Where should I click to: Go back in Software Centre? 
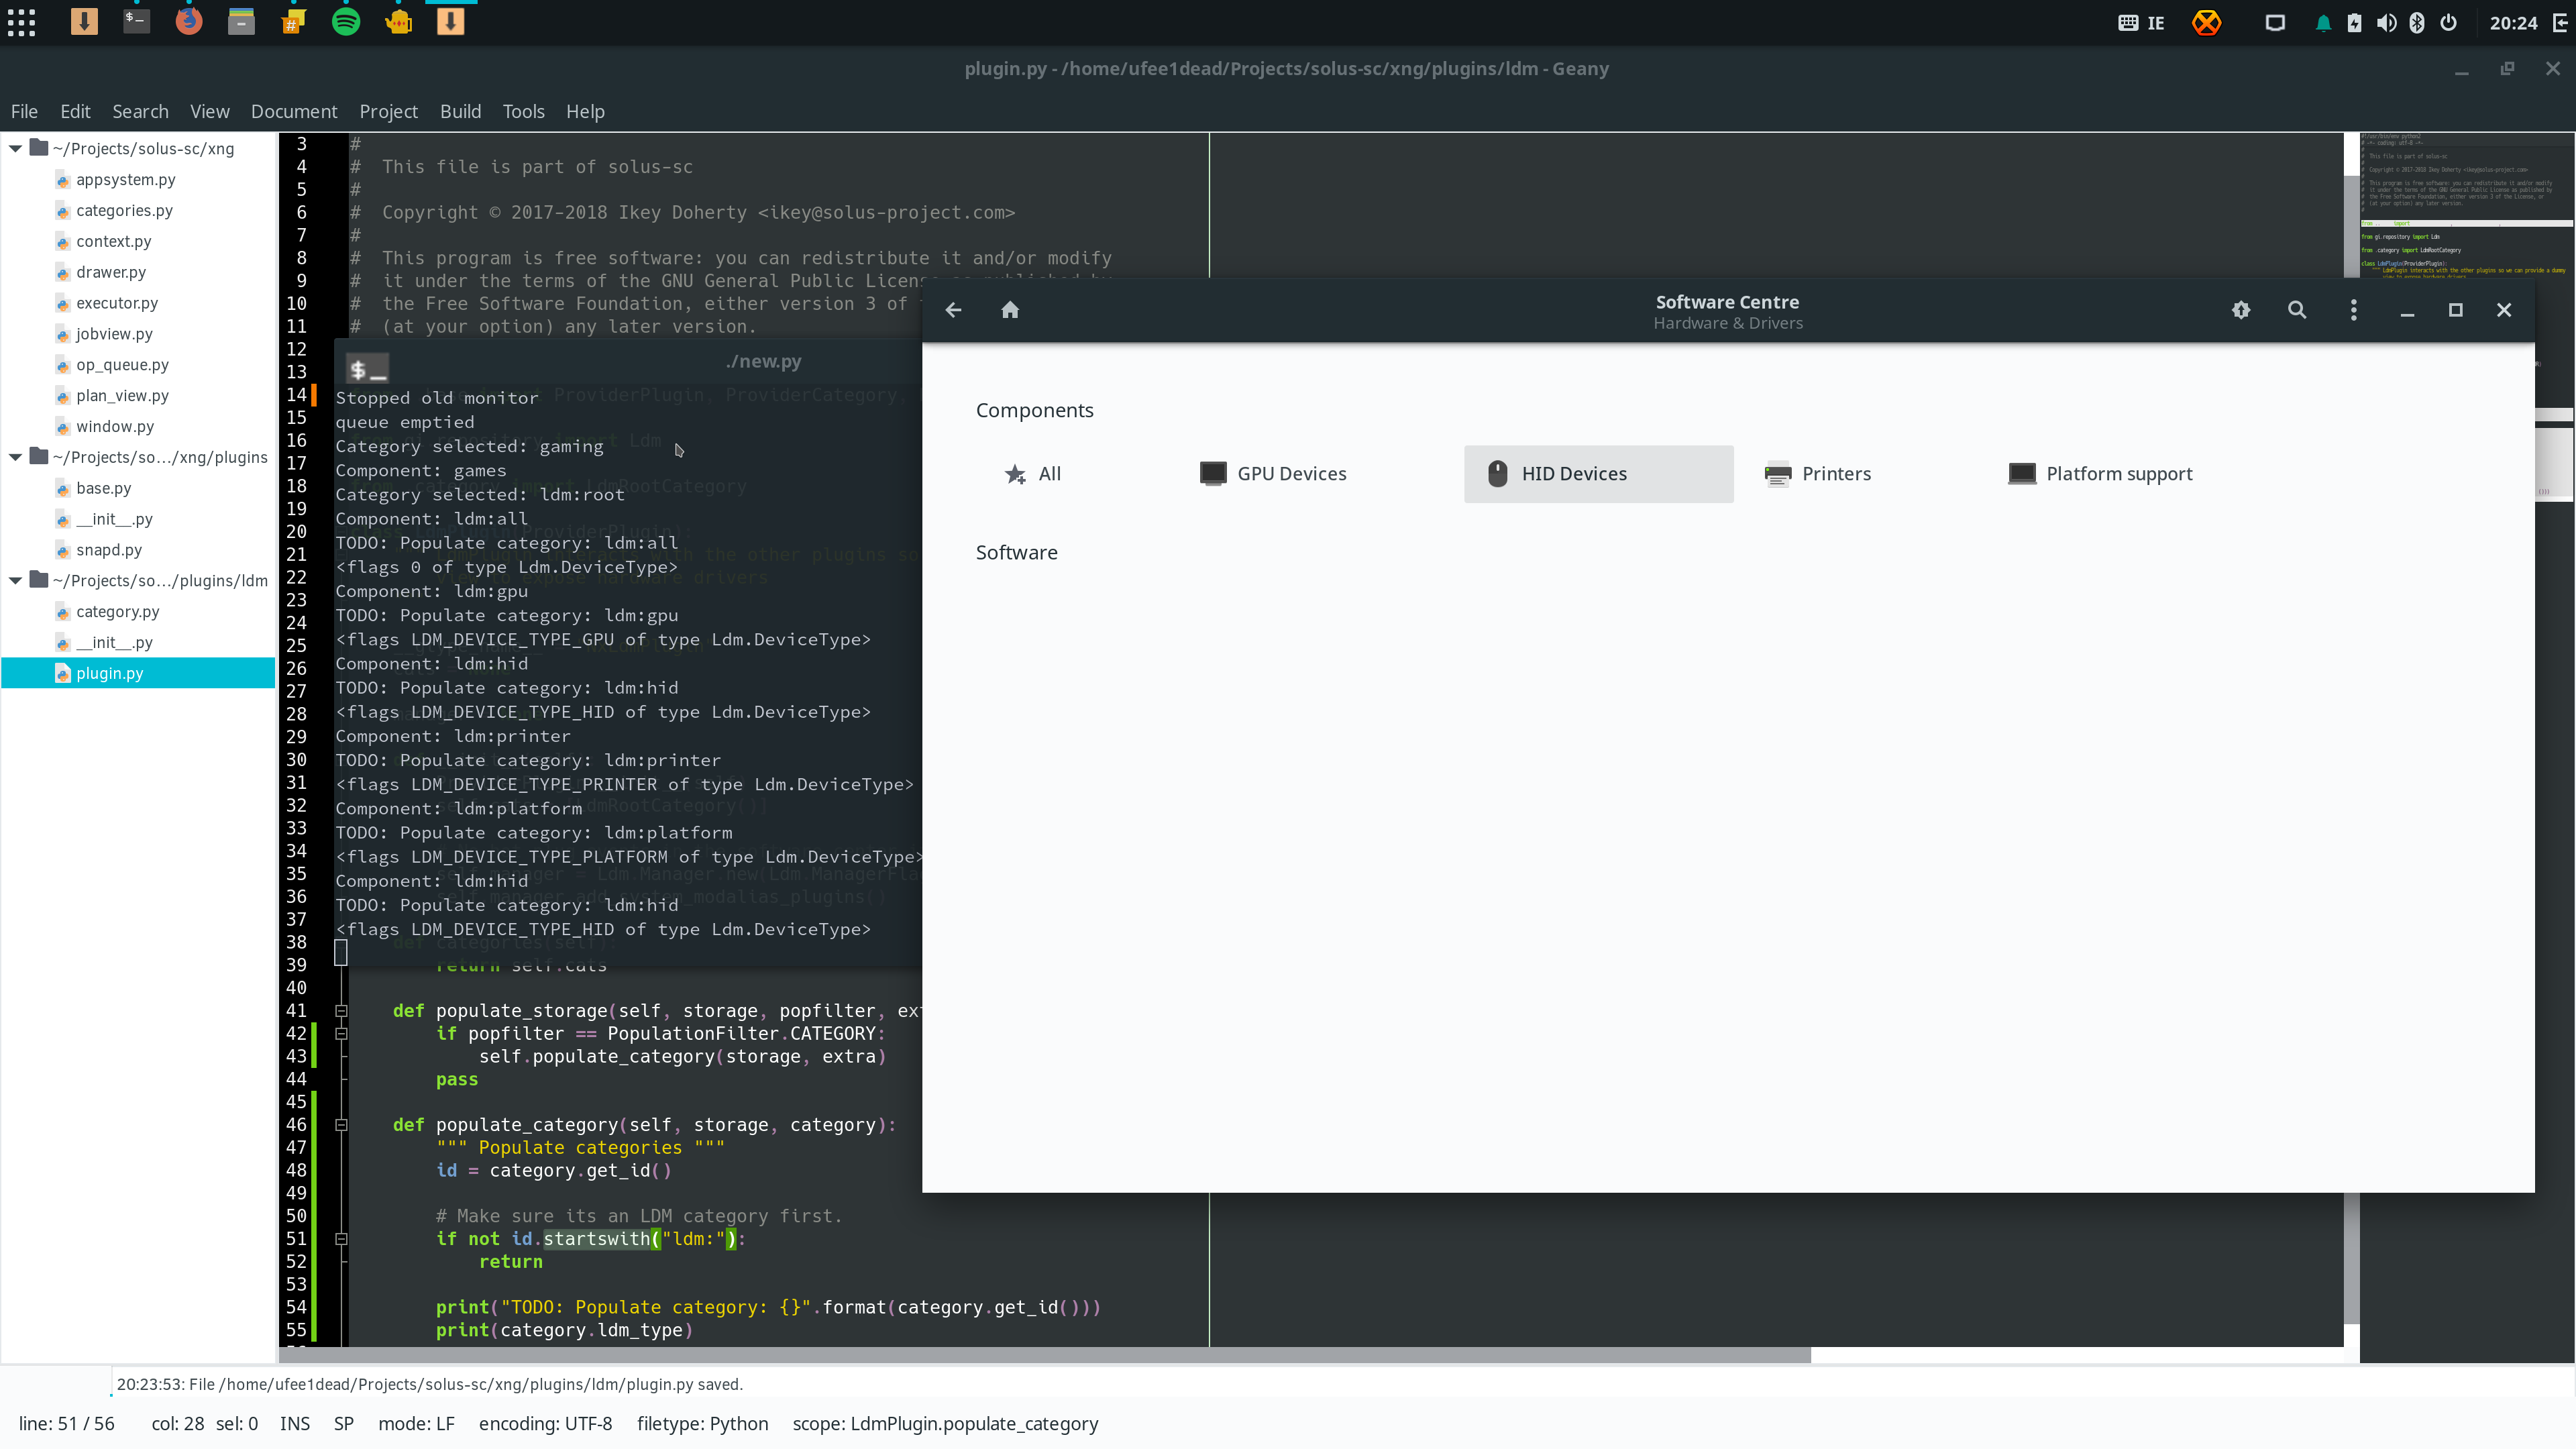coord(953,310)
